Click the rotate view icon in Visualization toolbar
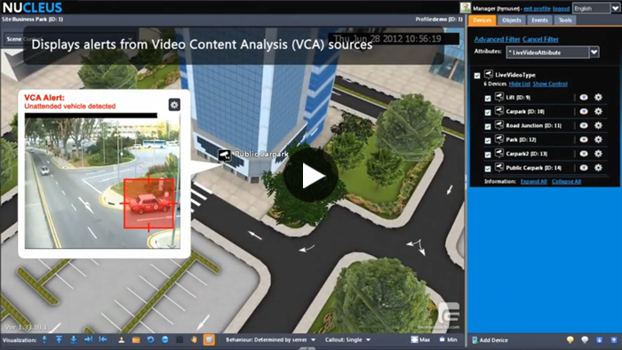The width and height of the screenshot is (622, 350). coord(151,339)
